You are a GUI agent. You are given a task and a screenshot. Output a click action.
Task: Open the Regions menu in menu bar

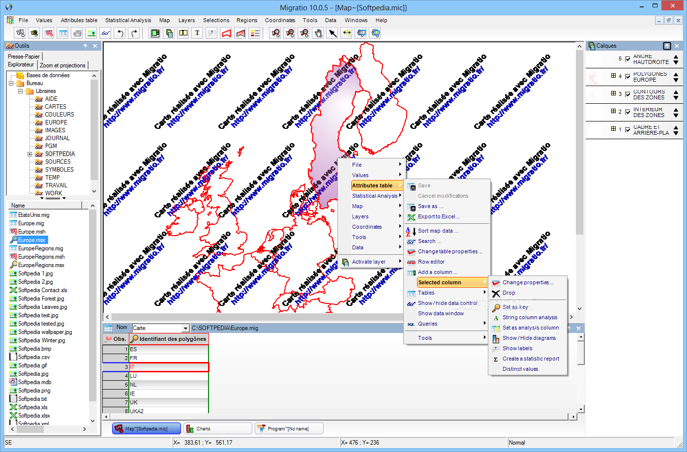coord(246,20)
